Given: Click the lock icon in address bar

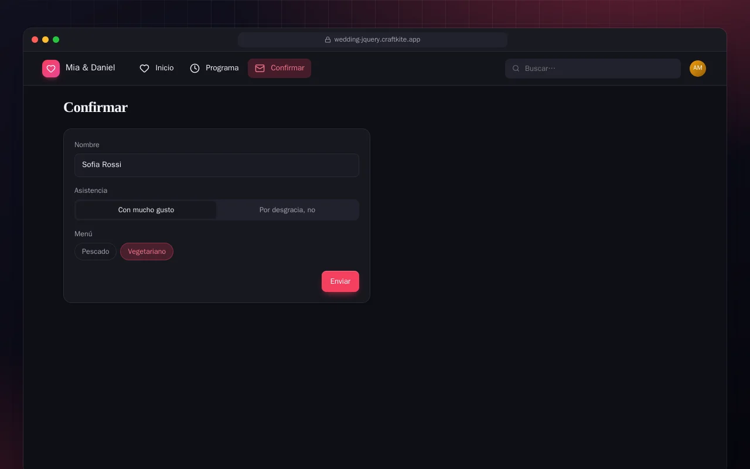Looking at the screenshot, I should (x=328, y=40).
